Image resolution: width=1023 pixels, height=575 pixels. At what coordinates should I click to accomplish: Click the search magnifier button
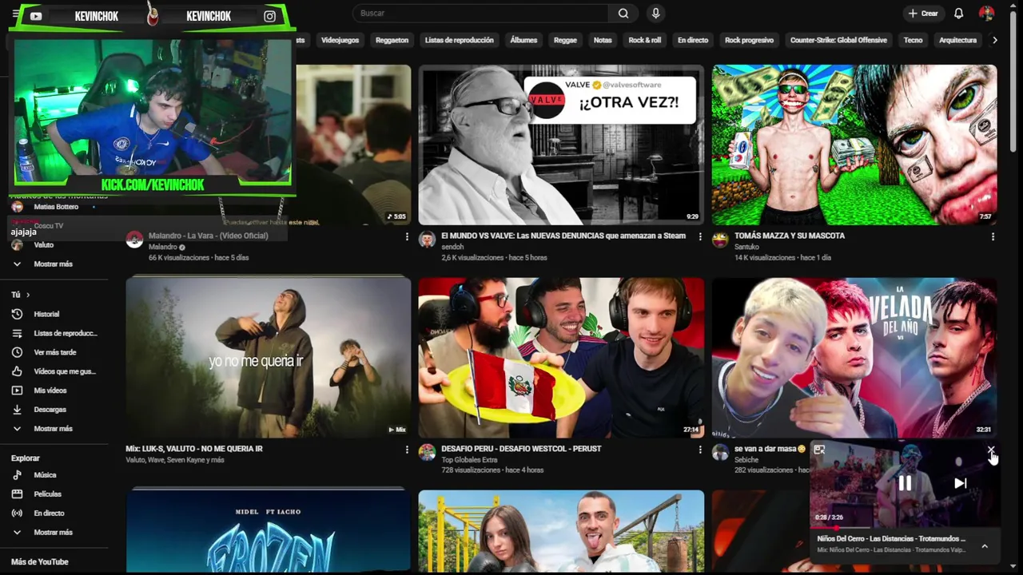(623, 14)
